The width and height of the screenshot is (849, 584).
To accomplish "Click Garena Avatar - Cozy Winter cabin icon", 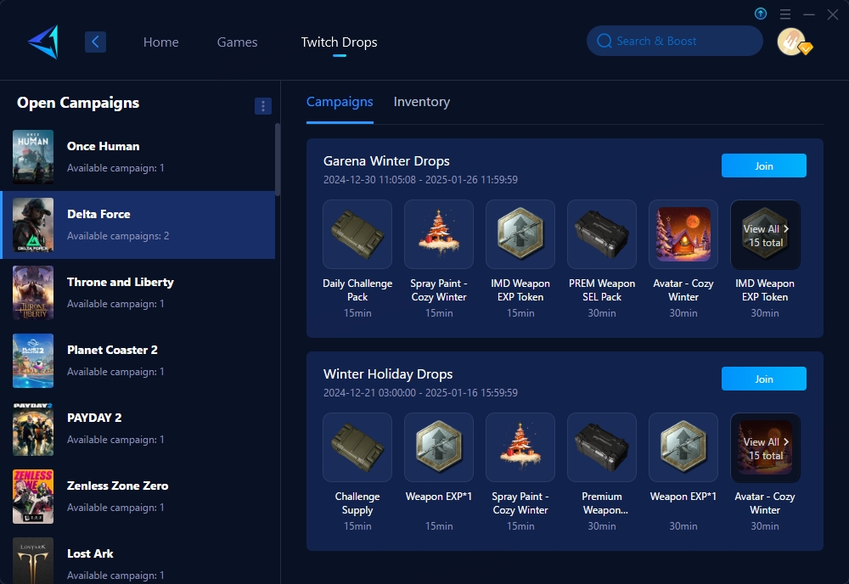I will [683, 234].
